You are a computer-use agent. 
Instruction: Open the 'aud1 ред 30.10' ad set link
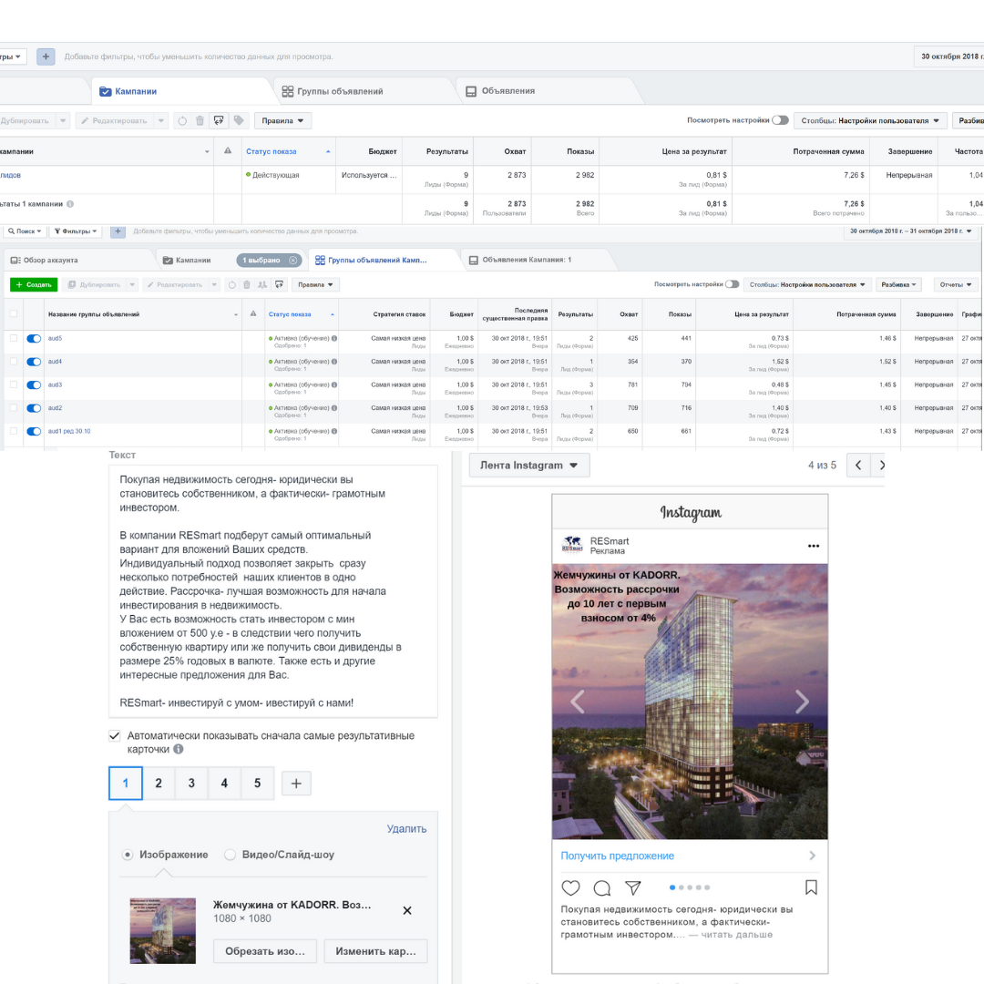point(69,431)
